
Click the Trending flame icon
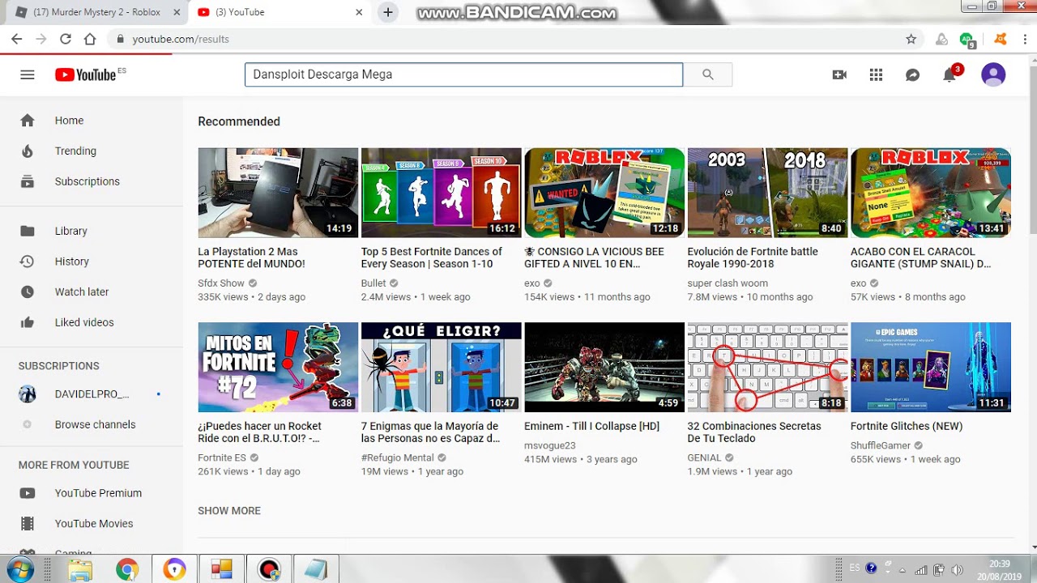28,151
